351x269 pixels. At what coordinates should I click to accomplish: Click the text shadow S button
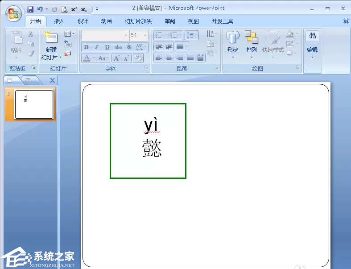pos(129,47)
